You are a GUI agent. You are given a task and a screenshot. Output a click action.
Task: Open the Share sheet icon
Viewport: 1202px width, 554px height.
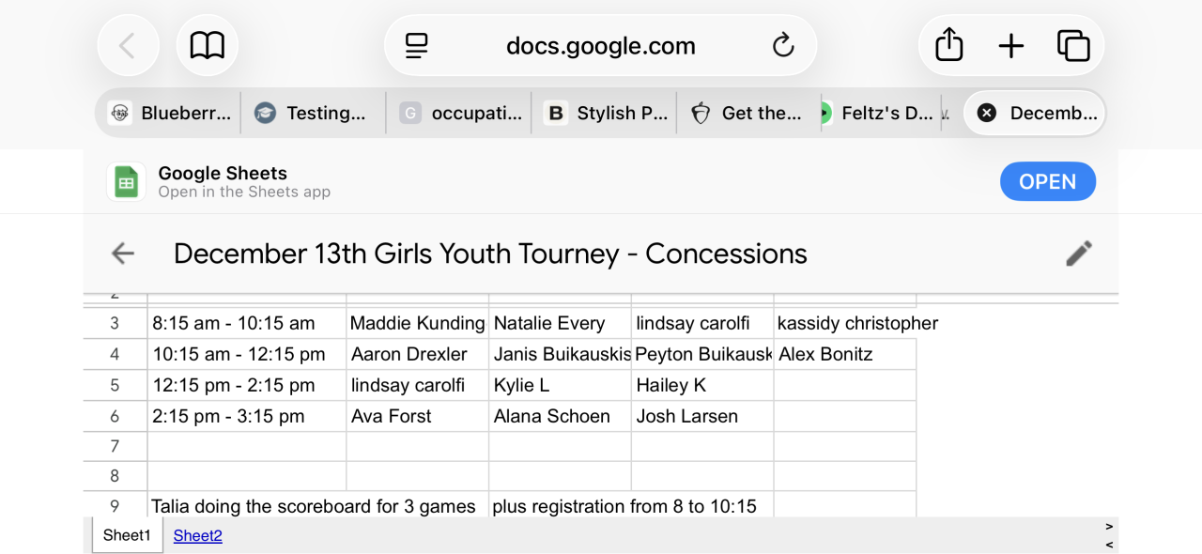pos(949,45)
